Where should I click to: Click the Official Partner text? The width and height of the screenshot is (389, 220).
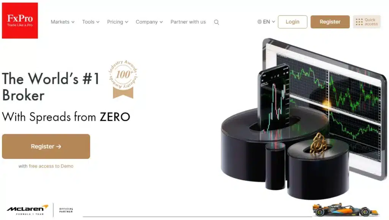coord(66,210)
